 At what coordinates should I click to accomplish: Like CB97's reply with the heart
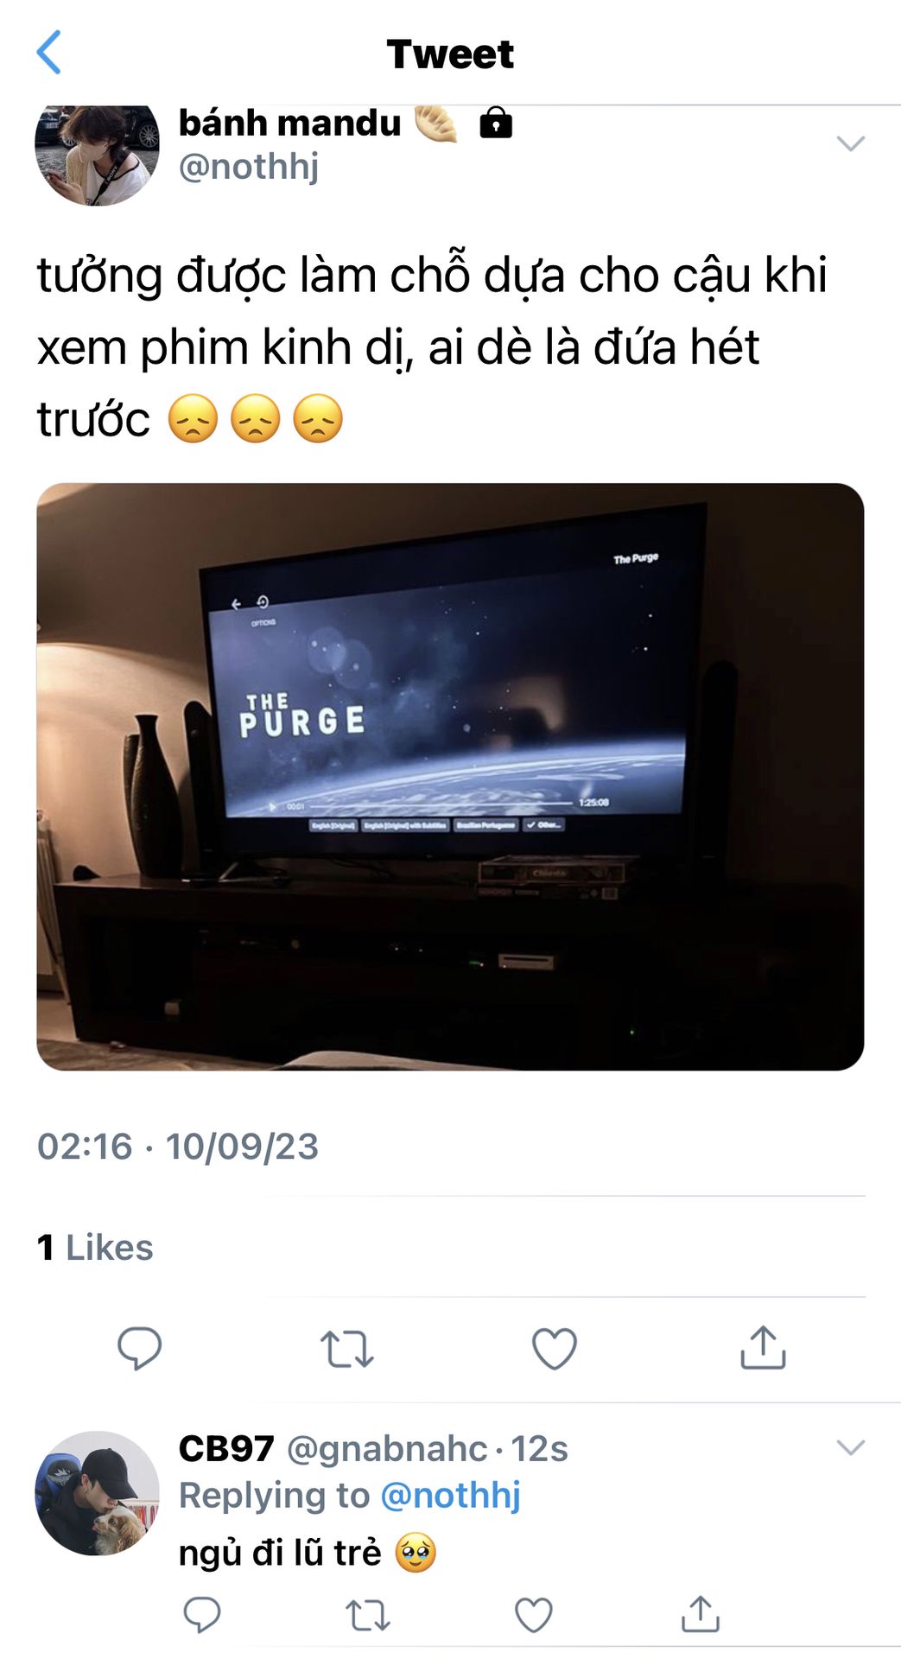tap(533, 1615)
